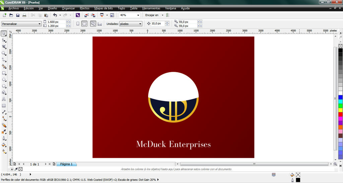Pick the blue palette swatch

click(340, 97)
